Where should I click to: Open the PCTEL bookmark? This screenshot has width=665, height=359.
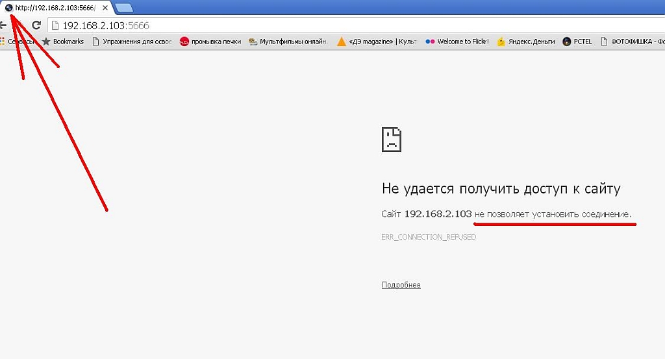tap(577, 42)
